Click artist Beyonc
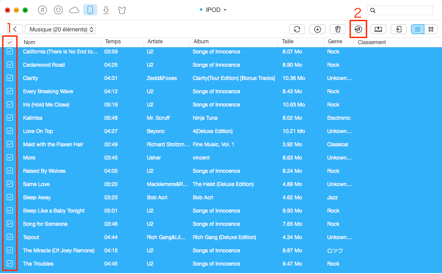This screenshot has width=442, height=274. (156, 131)
